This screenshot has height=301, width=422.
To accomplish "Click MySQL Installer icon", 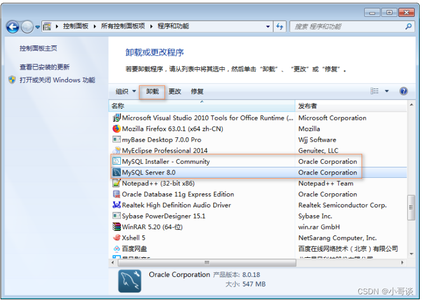I will click(x=116, y=161).
